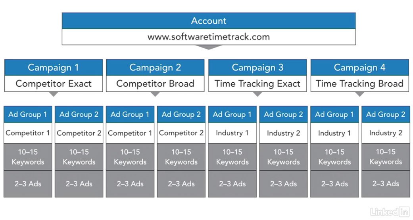The width and height of the screenshot is (413, 220).
Task: Click the Competitor Exact label
Action: coord(53,83)
